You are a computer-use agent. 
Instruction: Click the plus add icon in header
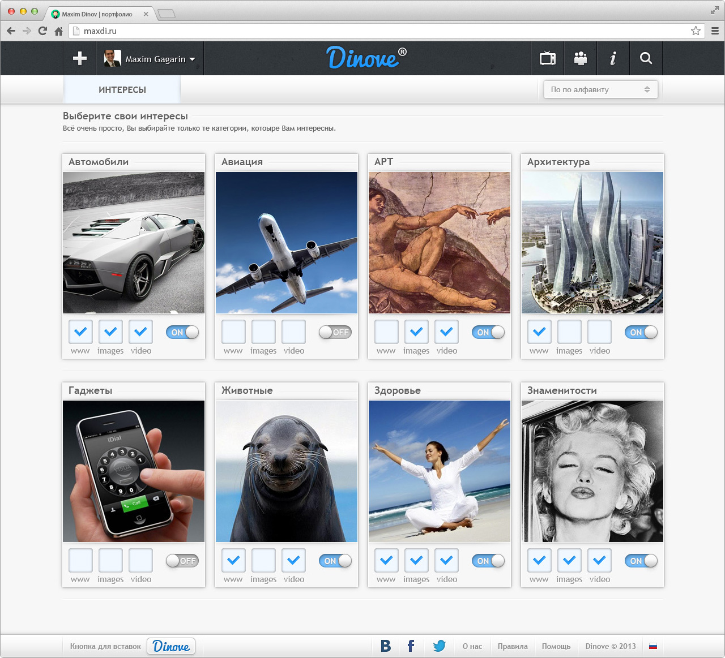[x=80, y=58]
